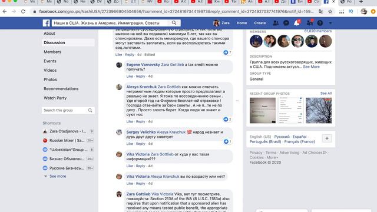
Task: Open Watch Party section
Action: 55,98
